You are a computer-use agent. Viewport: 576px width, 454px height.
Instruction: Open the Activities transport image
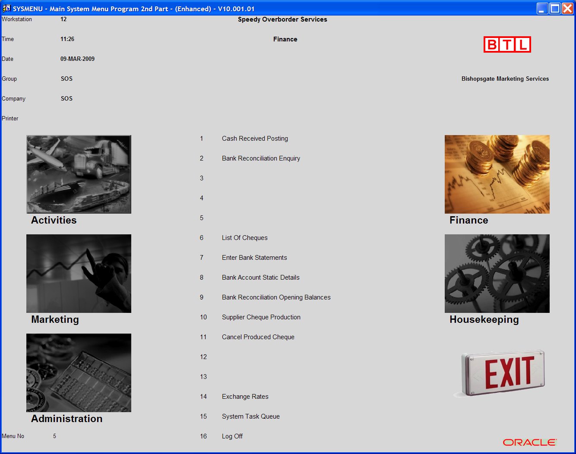(x=79, y=174)
